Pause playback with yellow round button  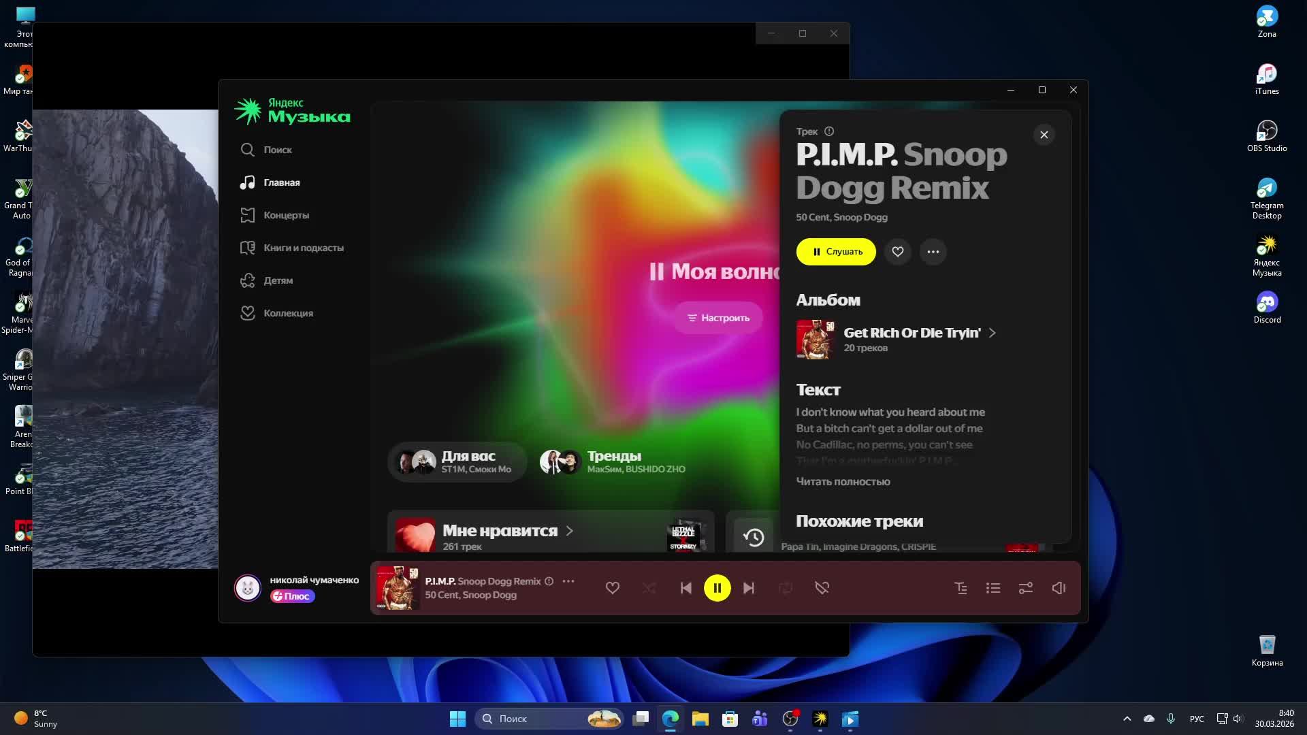717,588
